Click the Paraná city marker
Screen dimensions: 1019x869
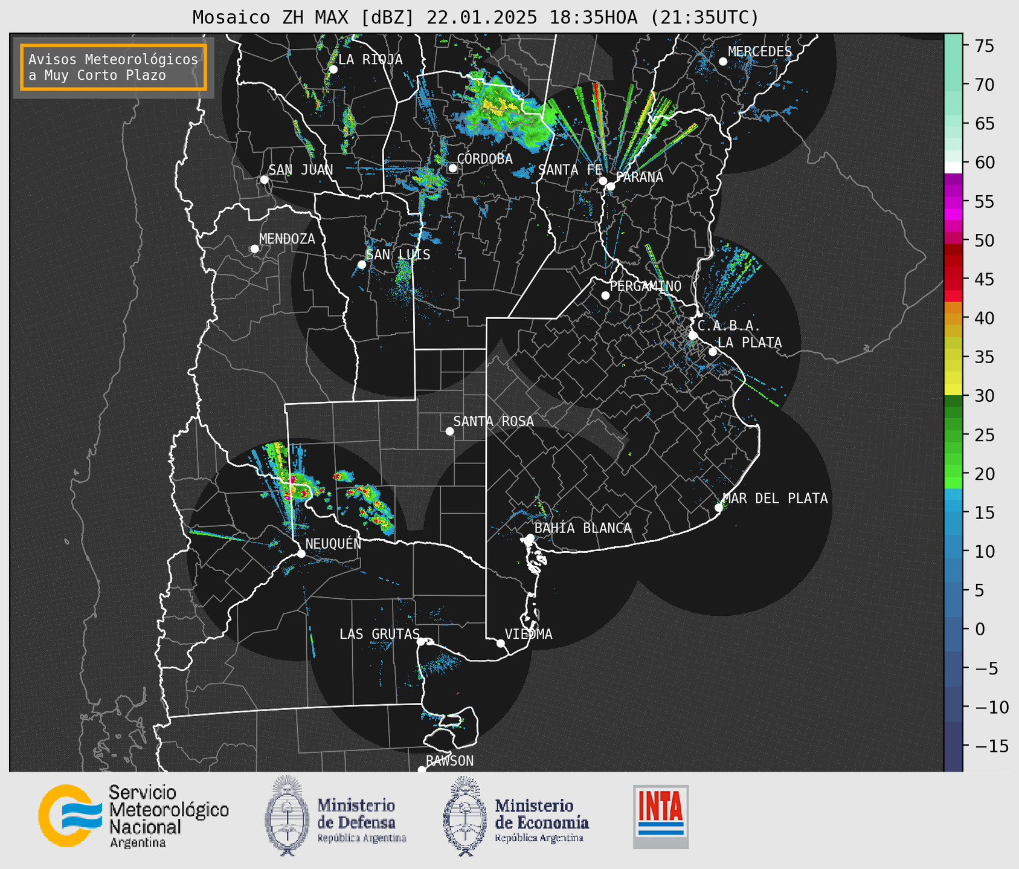pyautogui.click(x=611, y=186)
